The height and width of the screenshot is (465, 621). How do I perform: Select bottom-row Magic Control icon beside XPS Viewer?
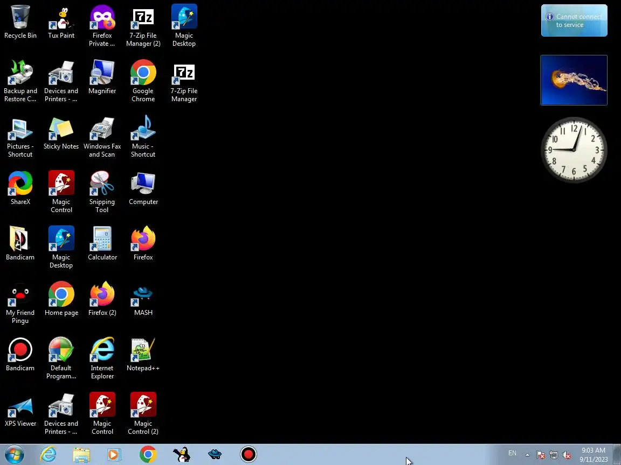(x=102, y=413)
